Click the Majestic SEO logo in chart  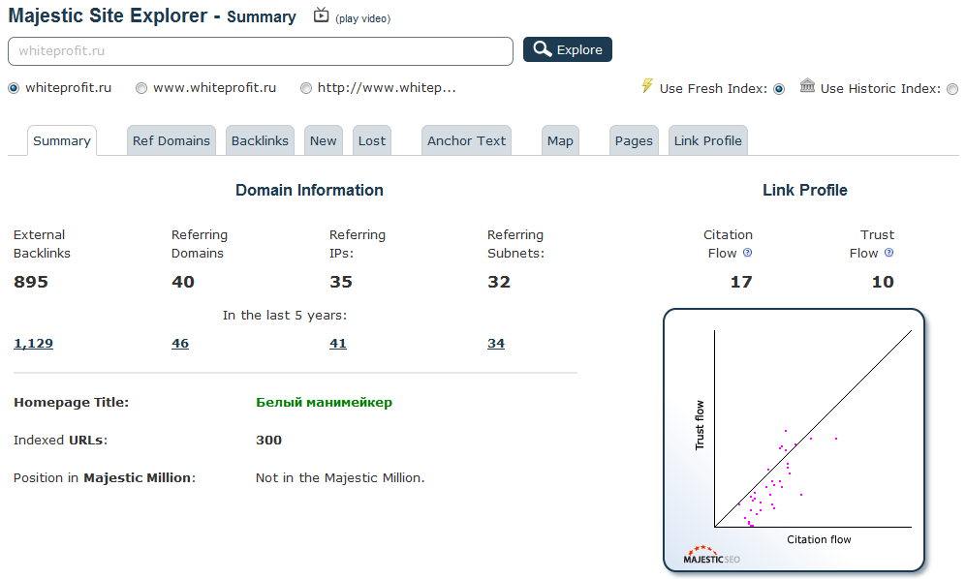tap(711, 555)
